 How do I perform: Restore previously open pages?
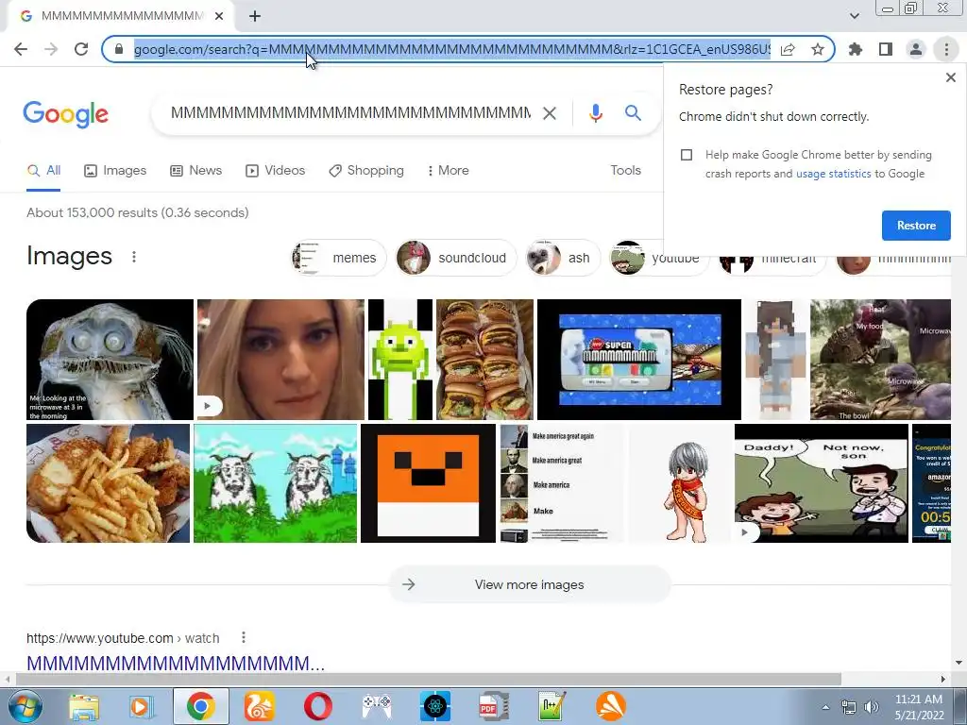click(x=916, y=226)
